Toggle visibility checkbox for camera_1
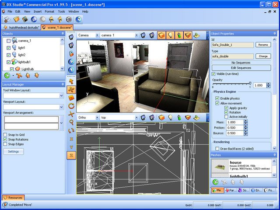The width and height of the screenshot is (280, 210). [9, 41]
